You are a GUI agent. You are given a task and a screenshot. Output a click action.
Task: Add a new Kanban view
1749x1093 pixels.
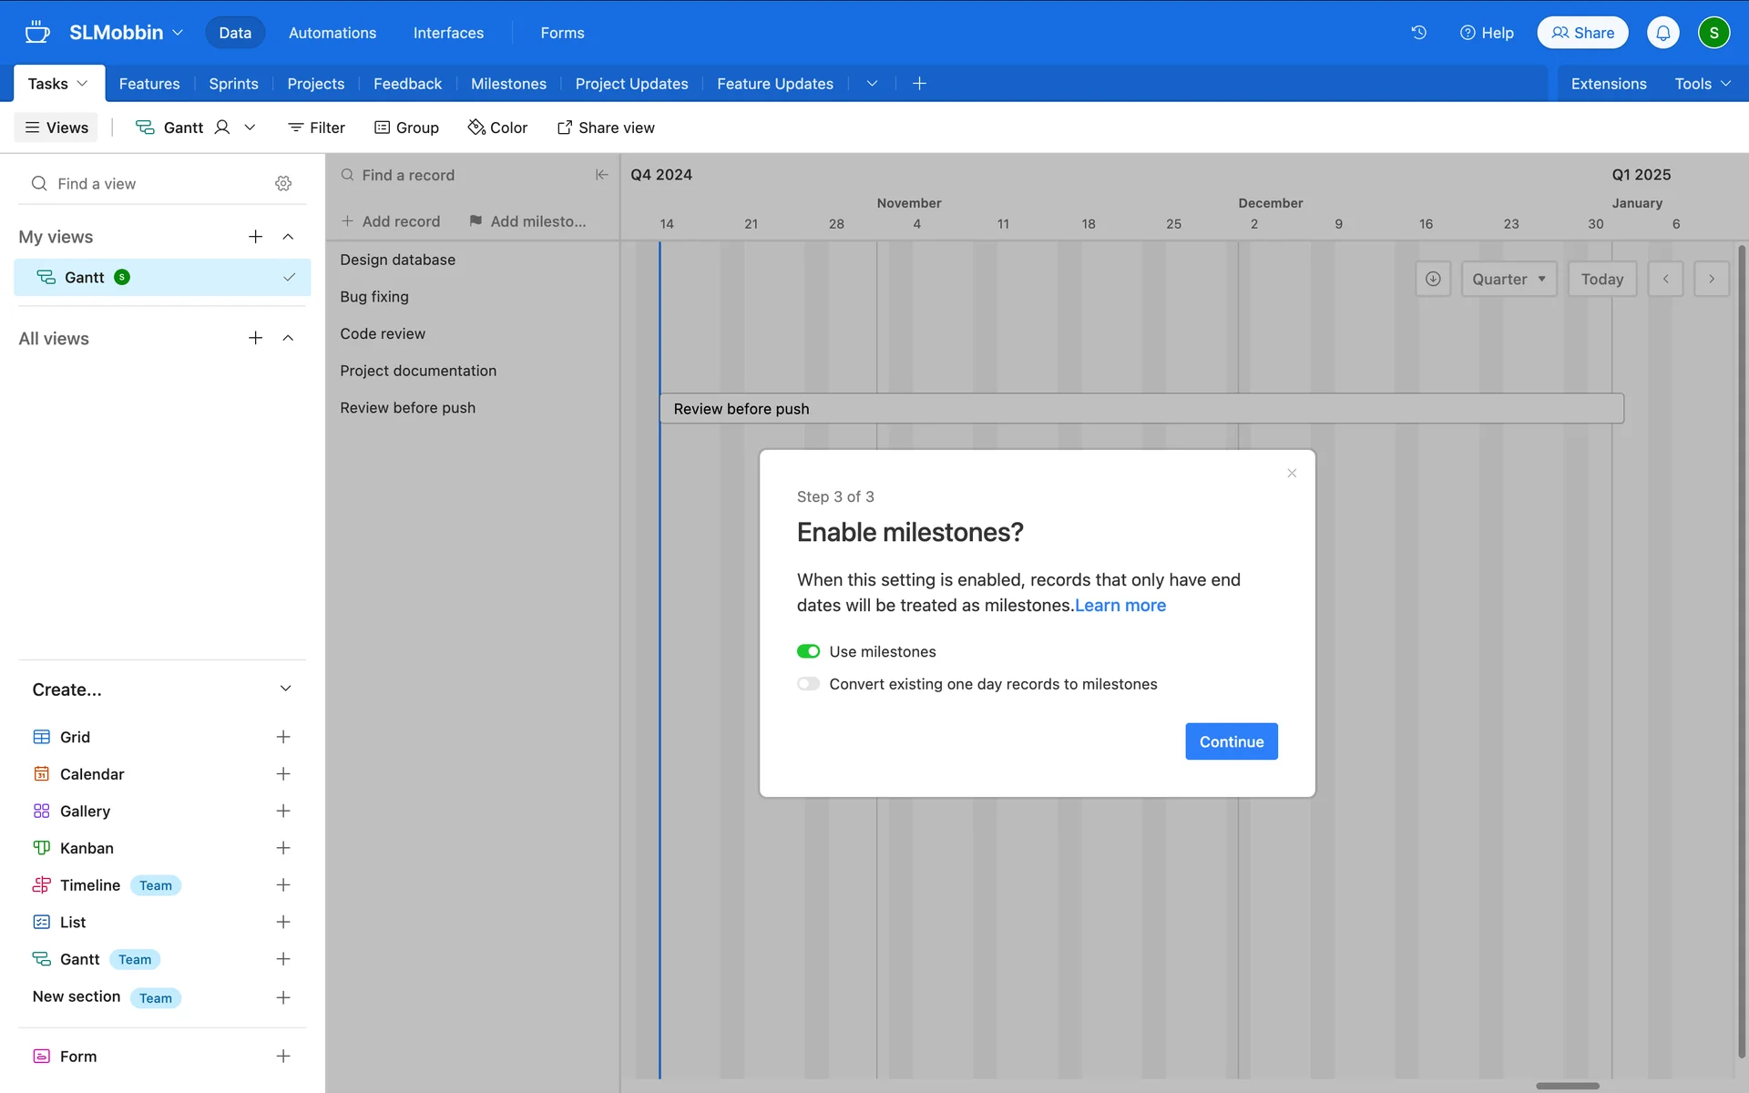coord(283,848)
